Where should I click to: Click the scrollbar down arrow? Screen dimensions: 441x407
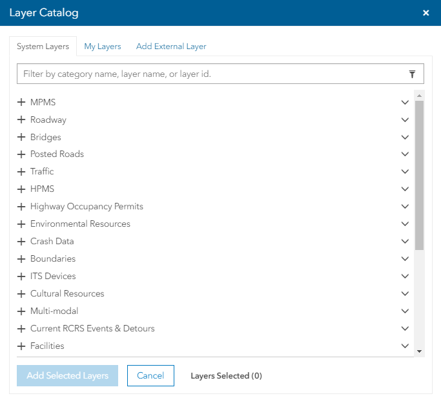(x=419, y=351)
